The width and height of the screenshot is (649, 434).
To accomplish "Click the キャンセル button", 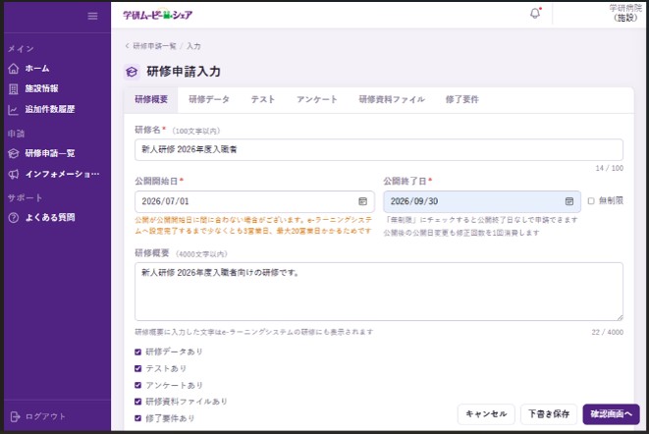I will click(x=486, y=414).
